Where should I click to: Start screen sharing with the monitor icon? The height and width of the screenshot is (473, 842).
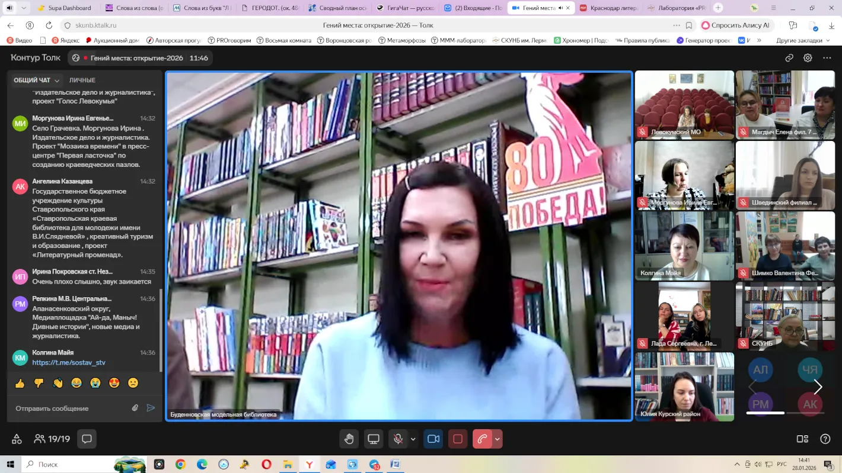tap(374, 439)
